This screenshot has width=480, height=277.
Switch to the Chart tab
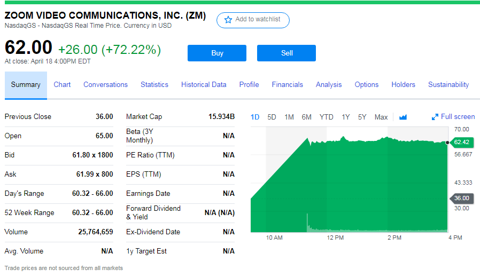(62, 85)
